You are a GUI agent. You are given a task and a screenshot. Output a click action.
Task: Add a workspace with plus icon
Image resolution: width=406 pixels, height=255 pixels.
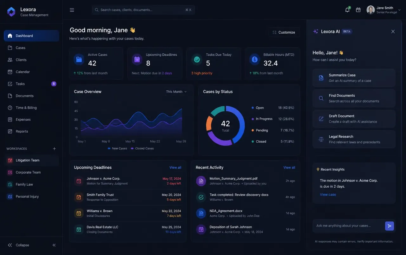pyautogui.click(x=54, y=149)
